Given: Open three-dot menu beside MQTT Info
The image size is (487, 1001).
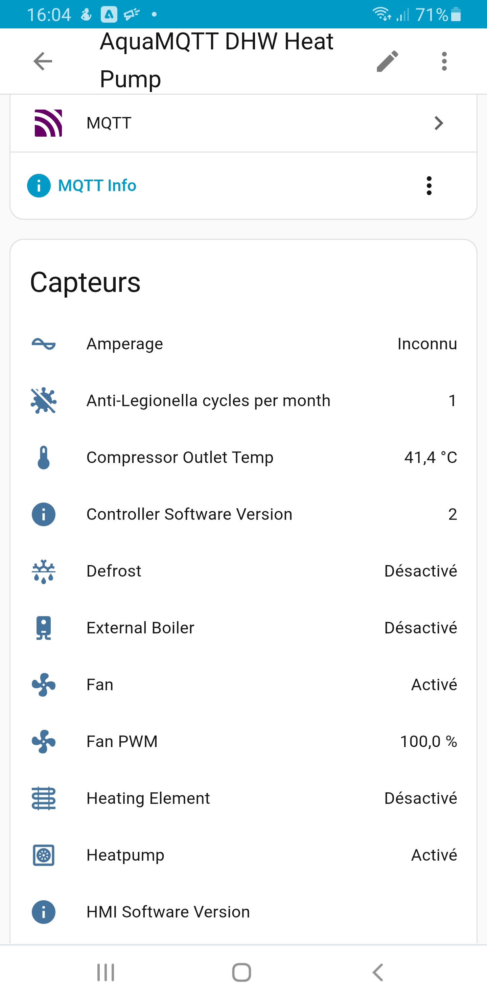Looking at the screenshot, I should coord(429,186).
